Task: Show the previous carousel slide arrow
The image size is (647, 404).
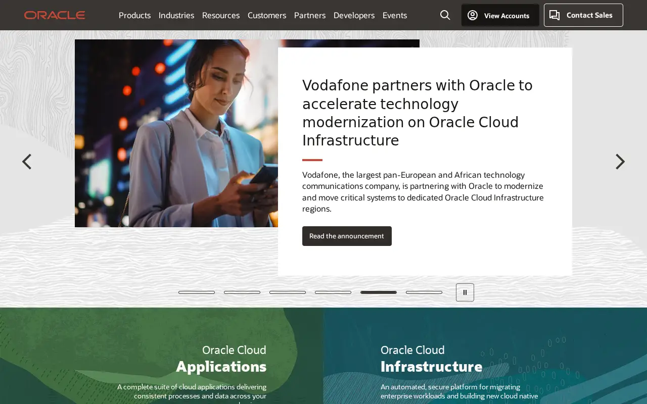Action: click(27, 162)
